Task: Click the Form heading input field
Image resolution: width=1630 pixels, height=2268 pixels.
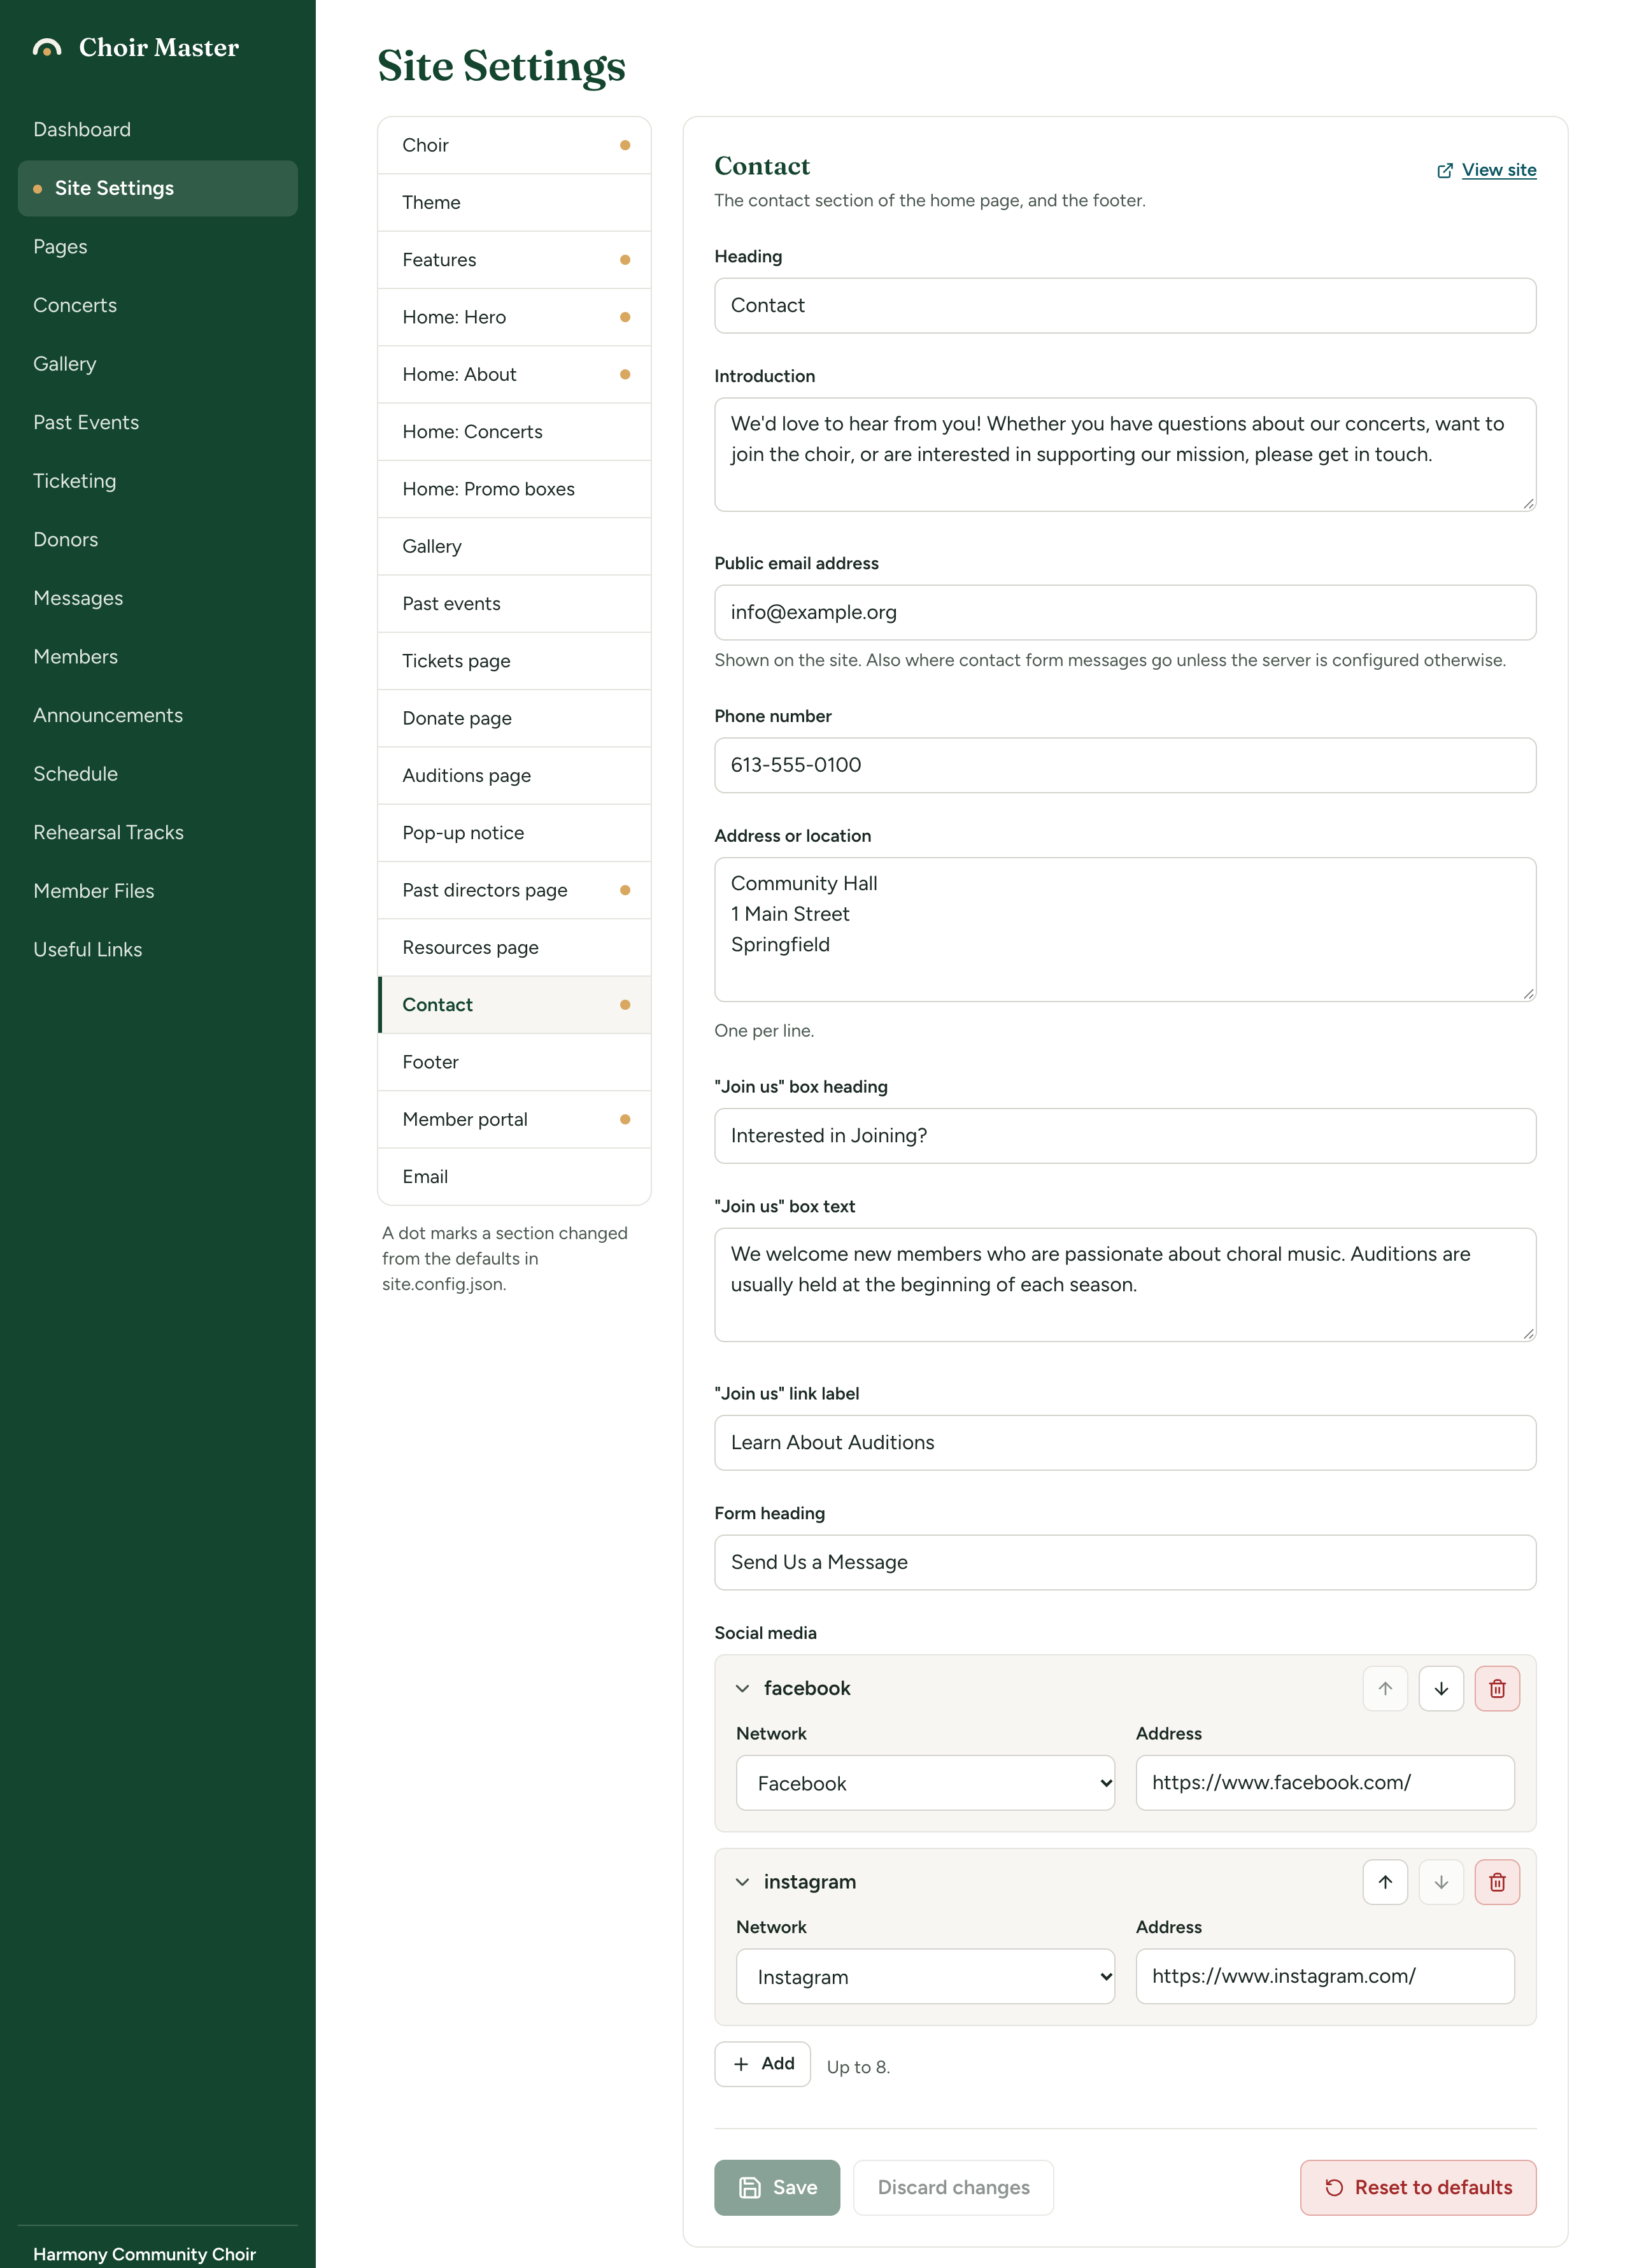Action: [1125, 1562]
